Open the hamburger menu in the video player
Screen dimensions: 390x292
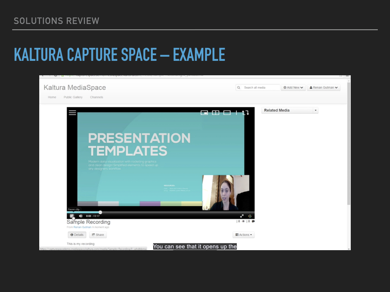coord(72,113)
